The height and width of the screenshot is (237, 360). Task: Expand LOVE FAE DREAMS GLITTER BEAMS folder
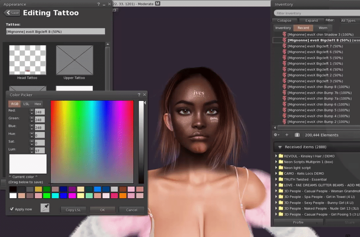(276, 185)
